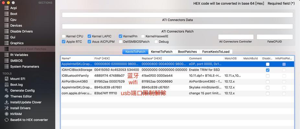The image size is (300, 129).
Task: Switch to the BootPatches tab
Action: [x=187, y=52]
